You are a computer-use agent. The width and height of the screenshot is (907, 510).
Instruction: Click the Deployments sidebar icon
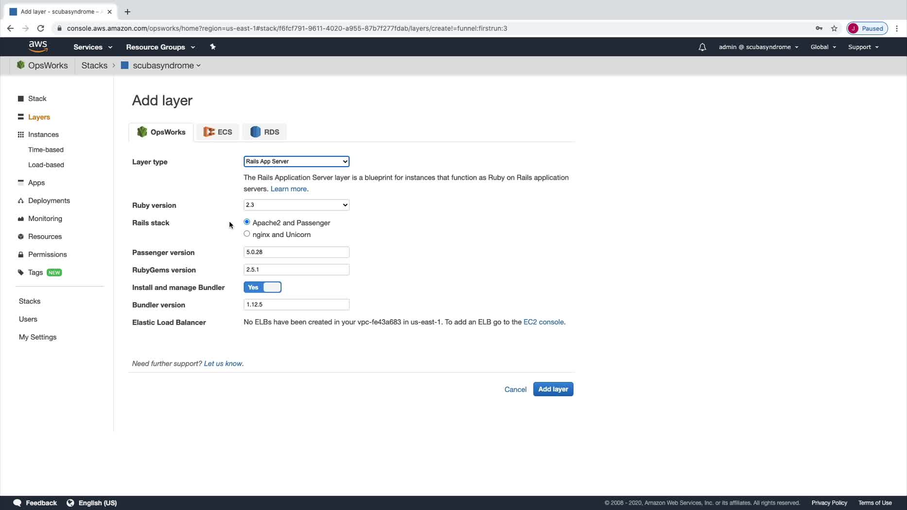click(x=21, y=201)
